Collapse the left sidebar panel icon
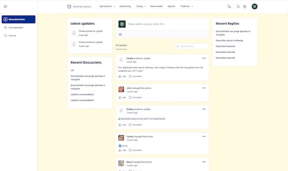Viewport: 288px width, 171px height. 5,6
